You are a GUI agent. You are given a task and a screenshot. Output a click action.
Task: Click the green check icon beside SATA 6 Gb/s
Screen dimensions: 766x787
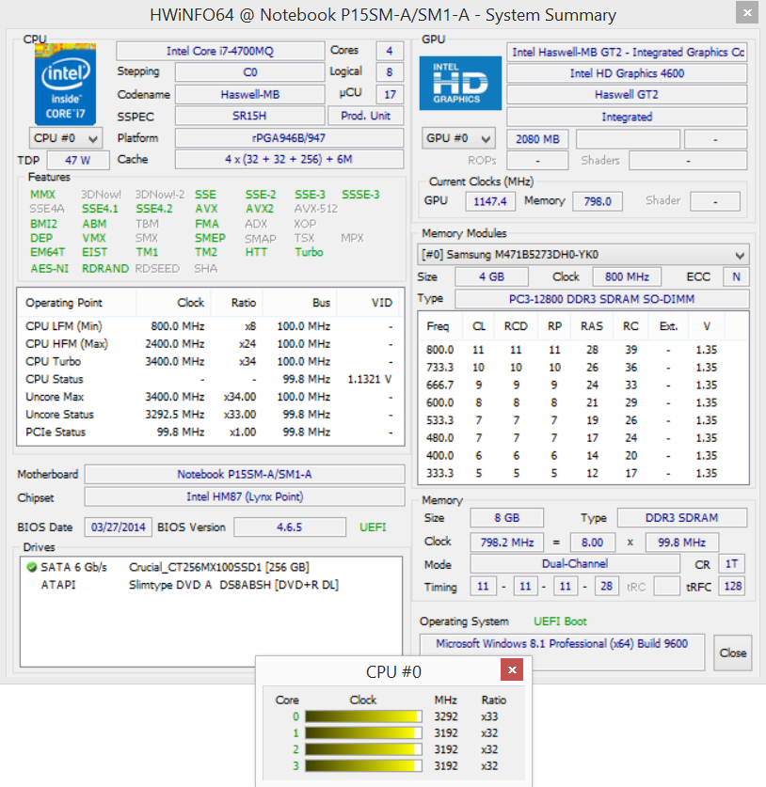pyautogui.click(x=32, y=567)
